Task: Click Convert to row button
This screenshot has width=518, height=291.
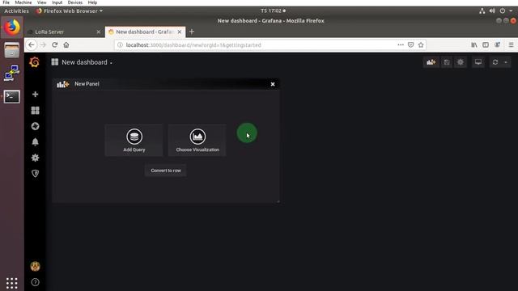Action: (x=165, y=171)
